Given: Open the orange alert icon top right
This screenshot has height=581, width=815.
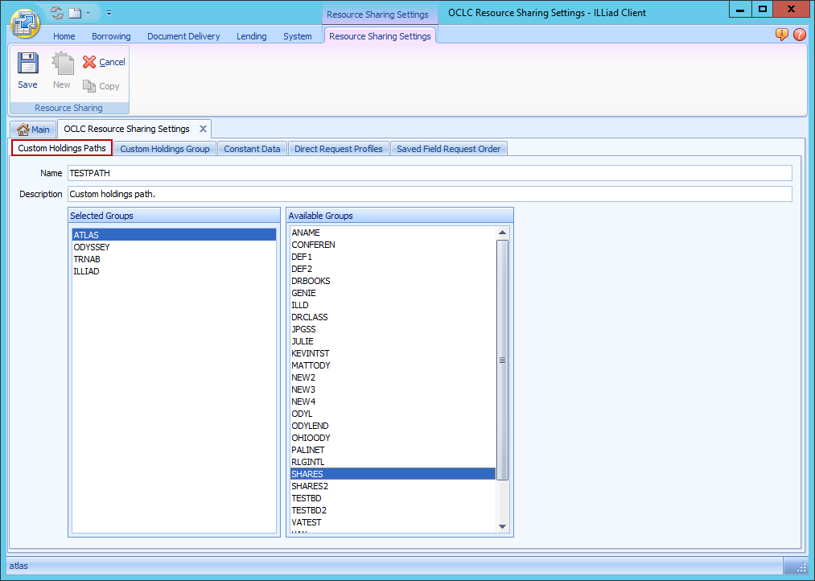Looking at the screenshot, I should click(780, 35).
